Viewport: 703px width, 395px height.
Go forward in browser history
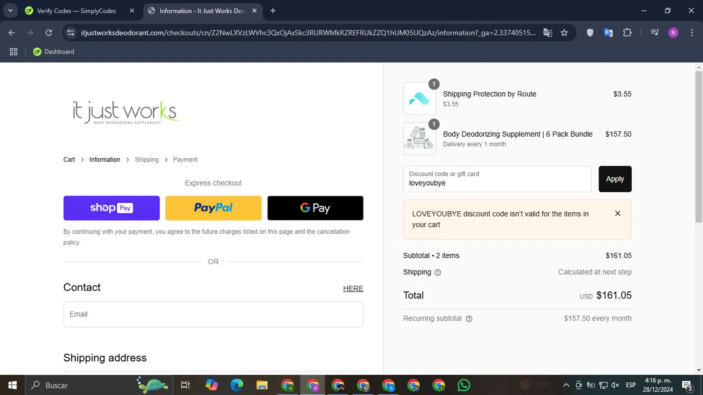click(x=30, y=33)
